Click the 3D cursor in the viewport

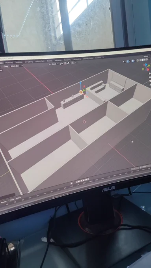(84, 122)
